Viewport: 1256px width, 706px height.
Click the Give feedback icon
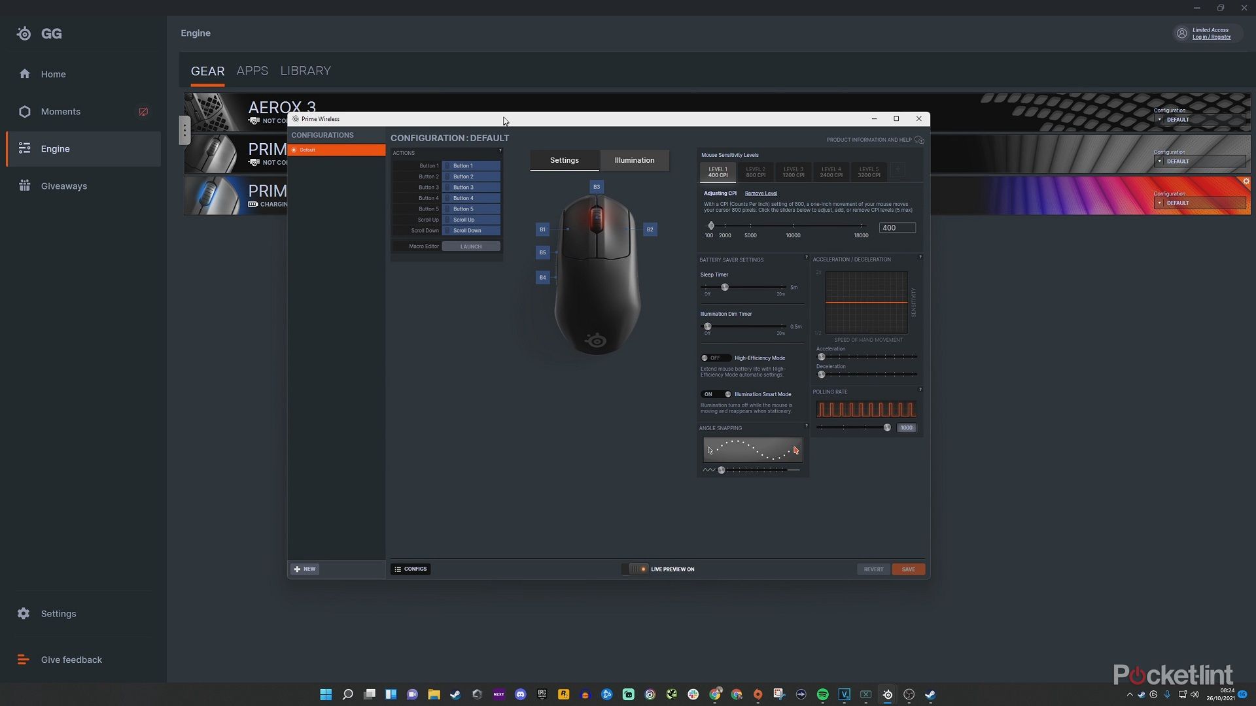coord(24,660)
